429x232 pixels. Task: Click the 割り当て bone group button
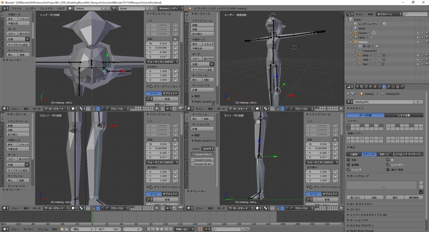tap(355, 197)
